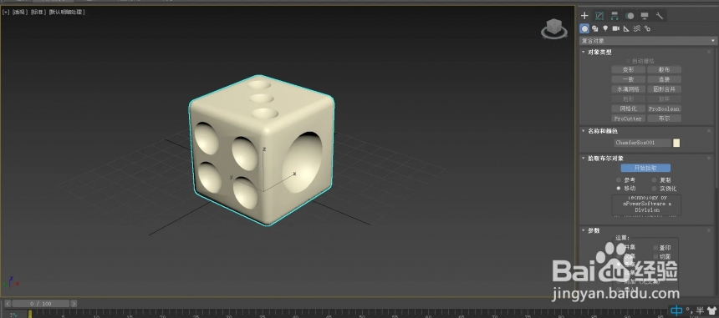
Task: Select the Geometry category icon
Action: [x=584, y=29]
